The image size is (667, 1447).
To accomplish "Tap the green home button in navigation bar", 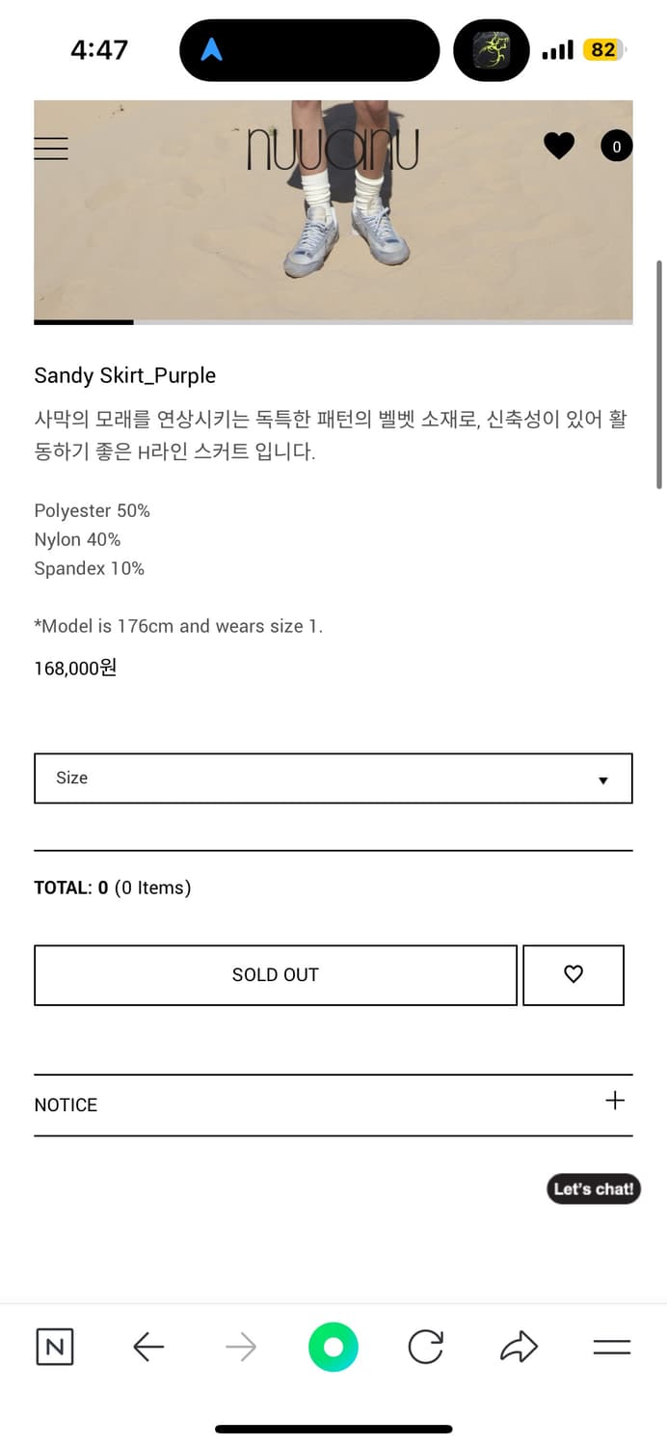I will pyautogui.click(x=333, y=1347).
